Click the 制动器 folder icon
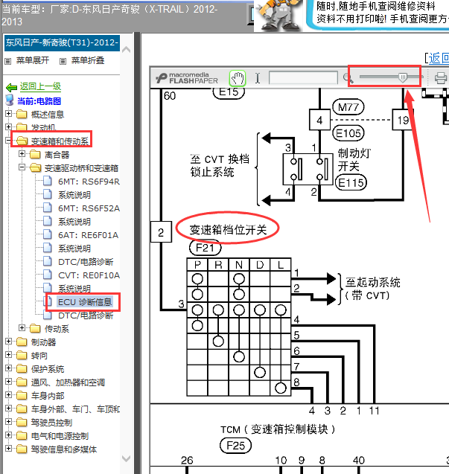 22,342
